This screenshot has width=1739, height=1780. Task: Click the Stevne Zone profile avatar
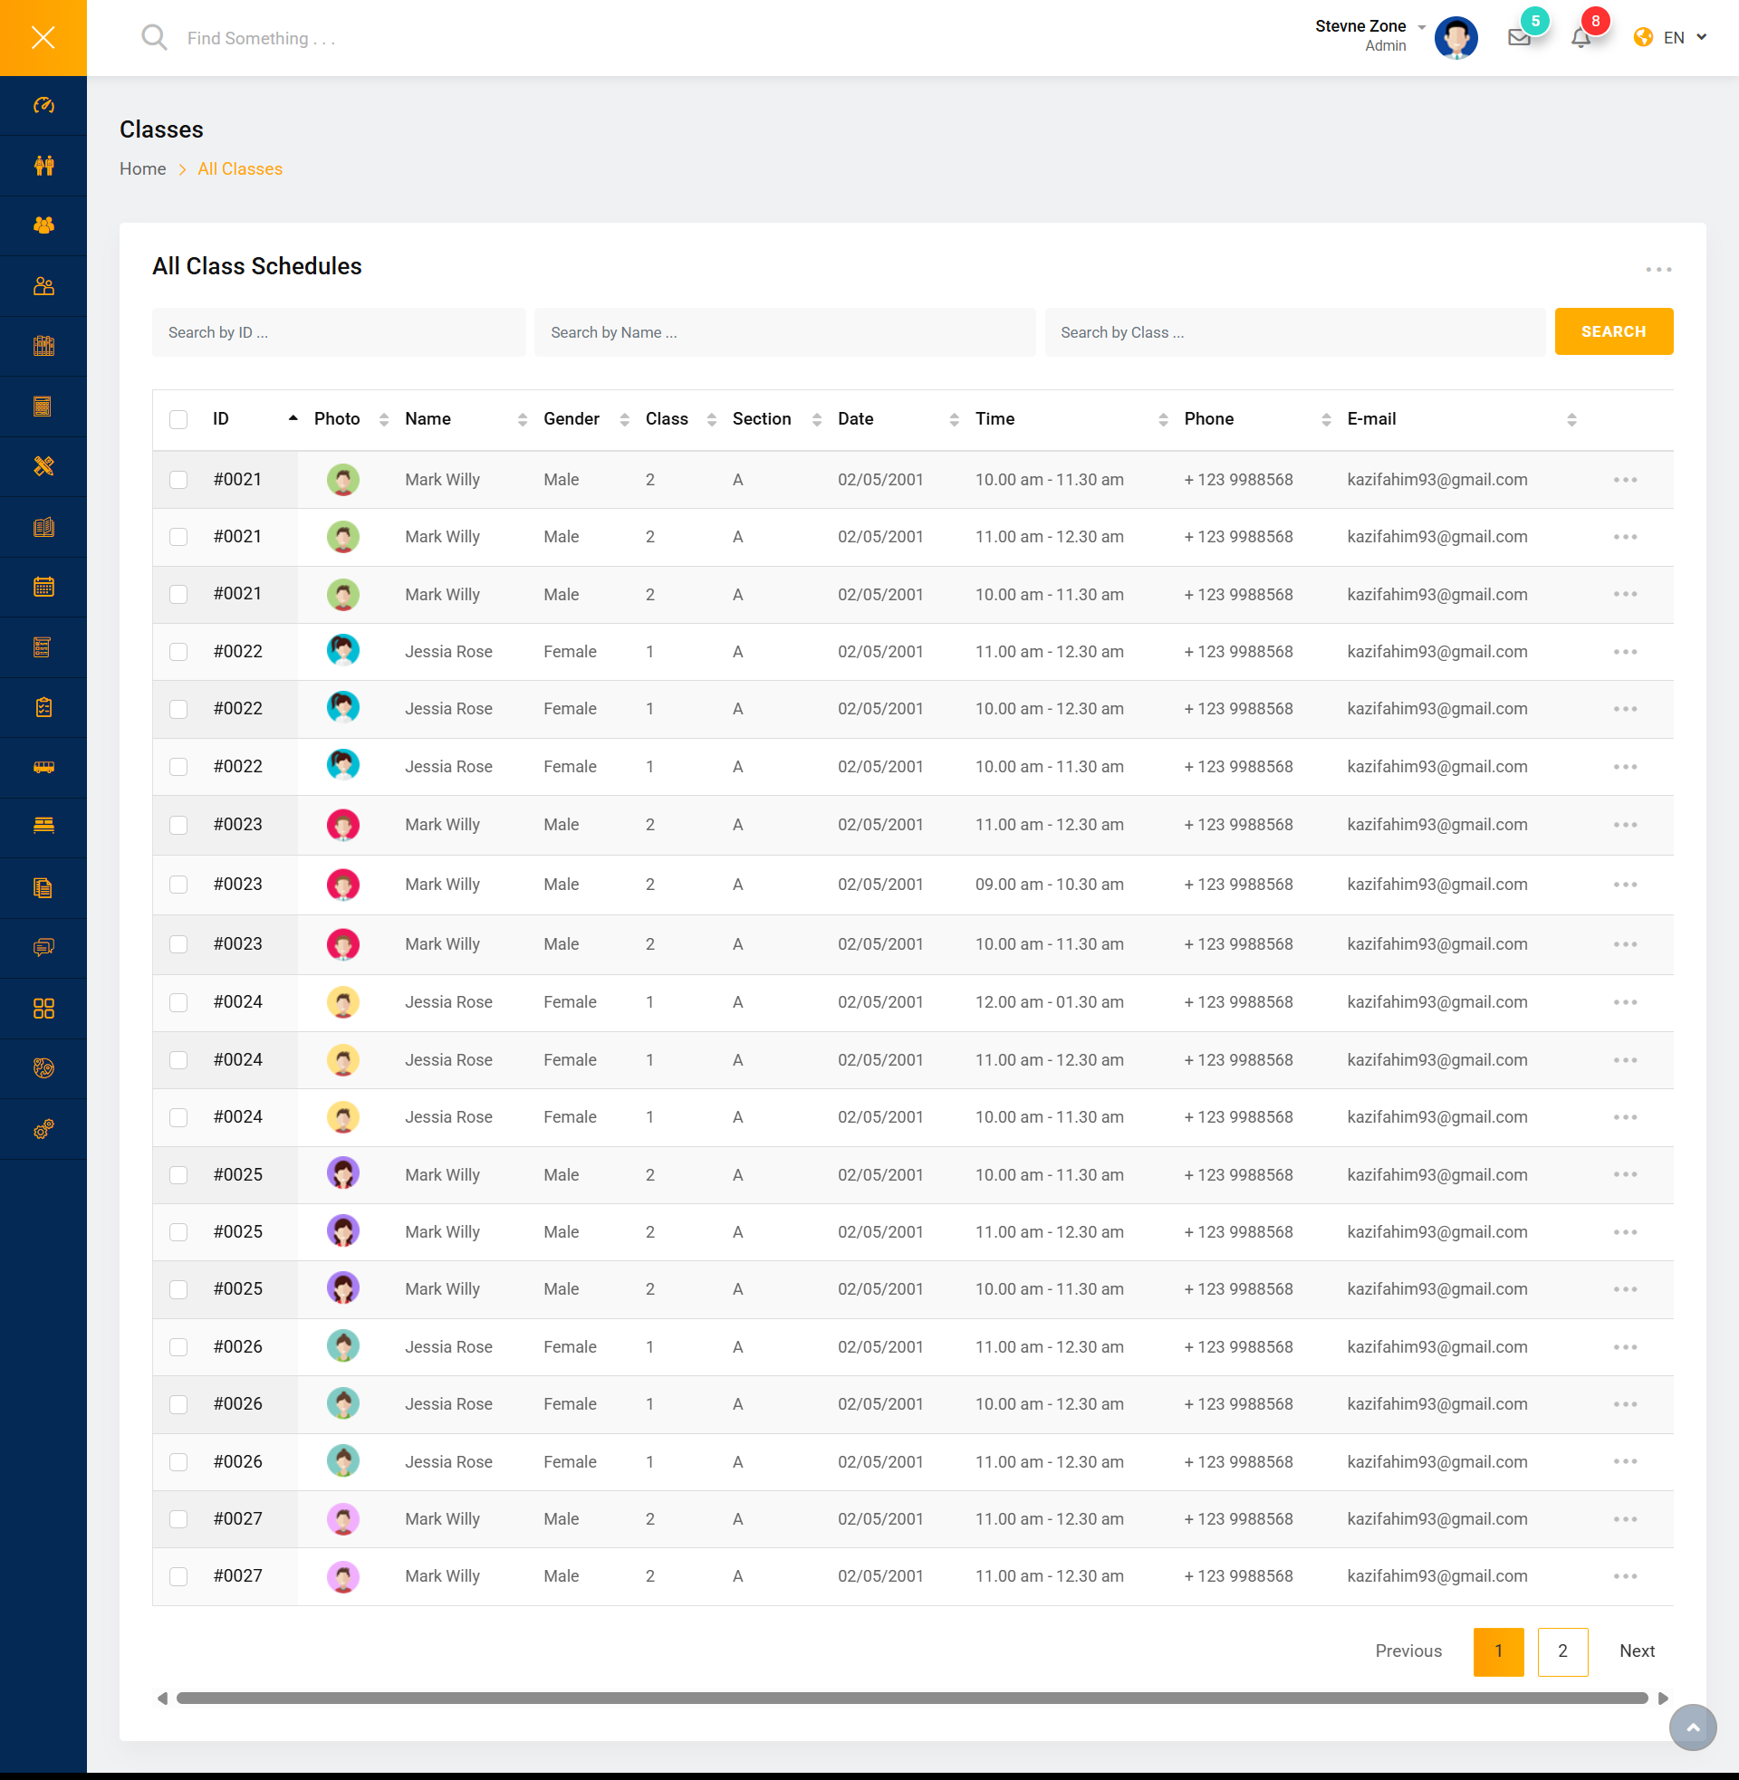(x=1456, y=37)
